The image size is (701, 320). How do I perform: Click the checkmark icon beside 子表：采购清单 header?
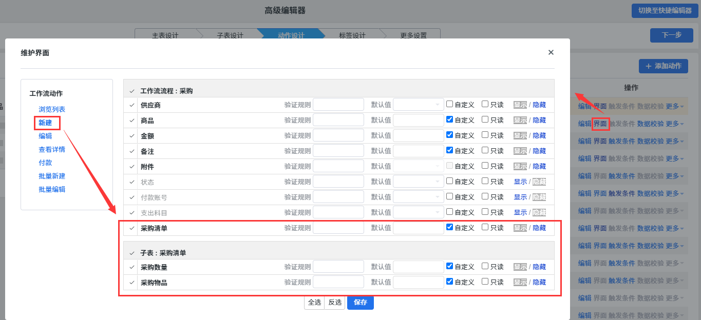pyautogui.click(x=132, y=253)
